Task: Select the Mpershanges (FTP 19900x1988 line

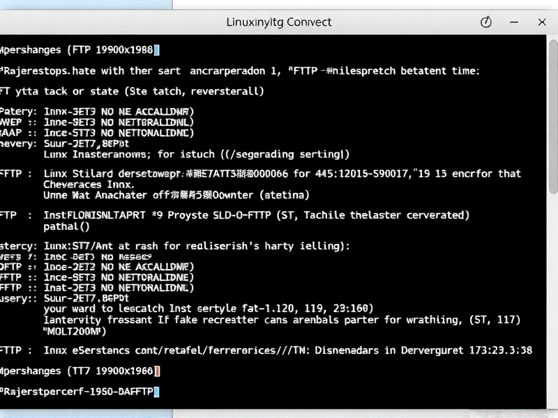Action: pyautogui.click(x=77, y=49)
